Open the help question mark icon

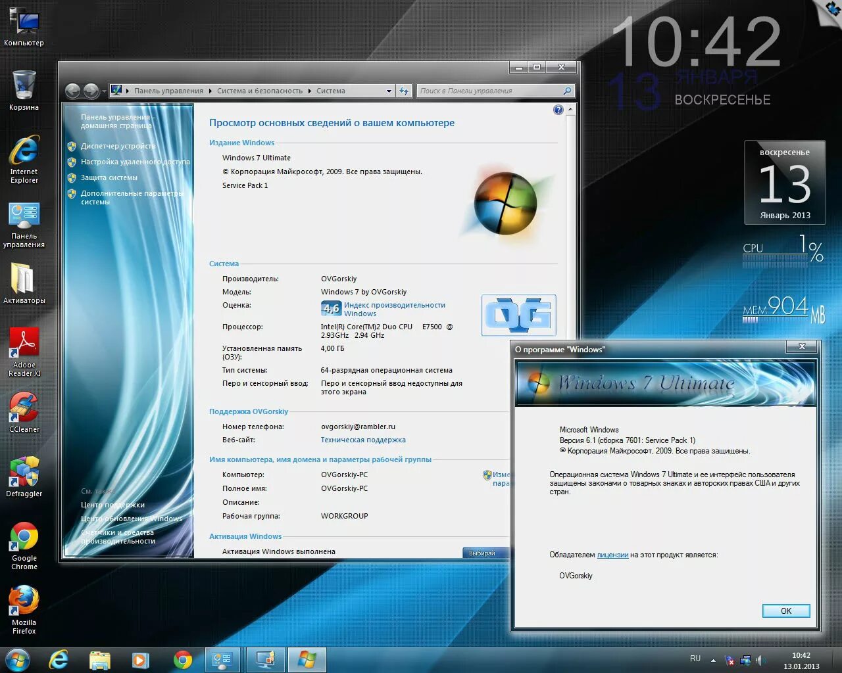click(558, 110)
